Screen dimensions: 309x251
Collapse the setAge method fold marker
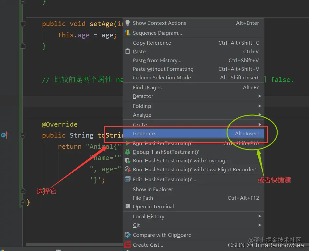pyautogui.click(x=23, y=24)
